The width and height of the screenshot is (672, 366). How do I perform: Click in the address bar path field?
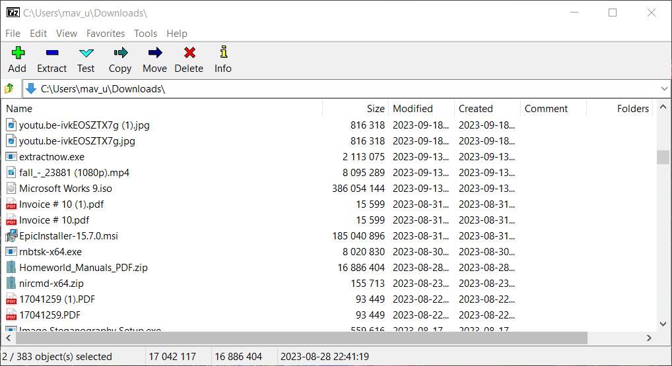coord(330,88)
